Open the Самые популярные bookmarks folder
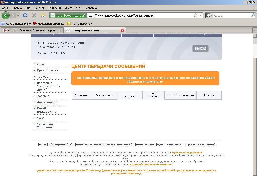The width and height of the screenshot is (257, 176). tap(16, 24)
